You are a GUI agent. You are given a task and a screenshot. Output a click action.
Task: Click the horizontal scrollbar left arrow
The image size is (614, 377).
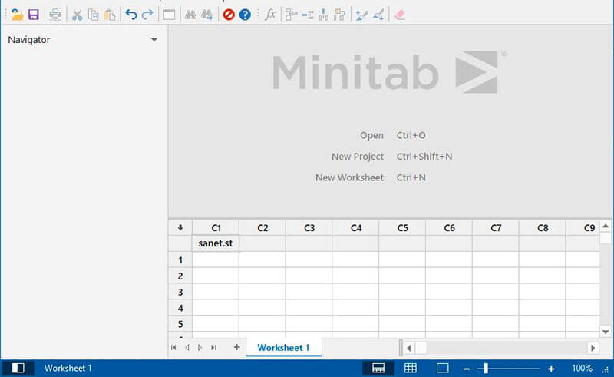(x=409, y=348)
